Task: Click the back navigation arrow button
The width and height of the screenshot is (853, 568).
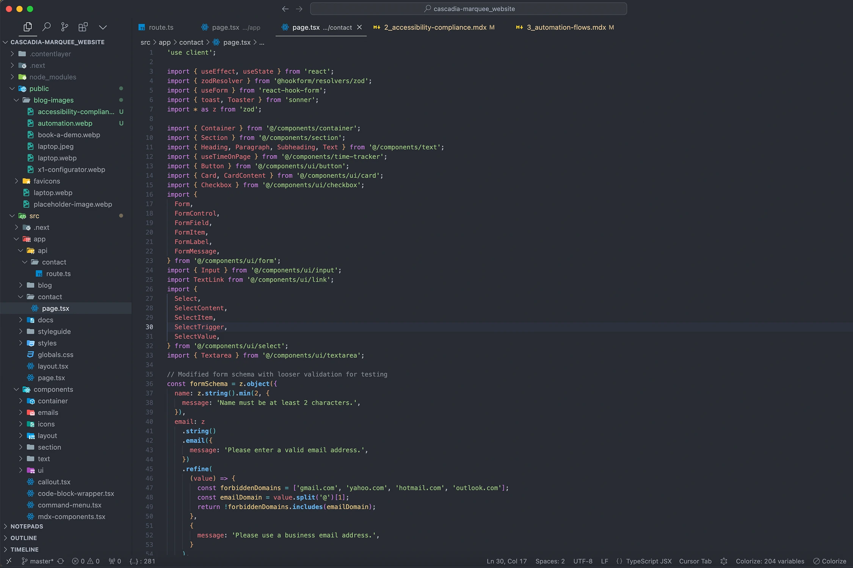Action: click(x=285, y=9)
